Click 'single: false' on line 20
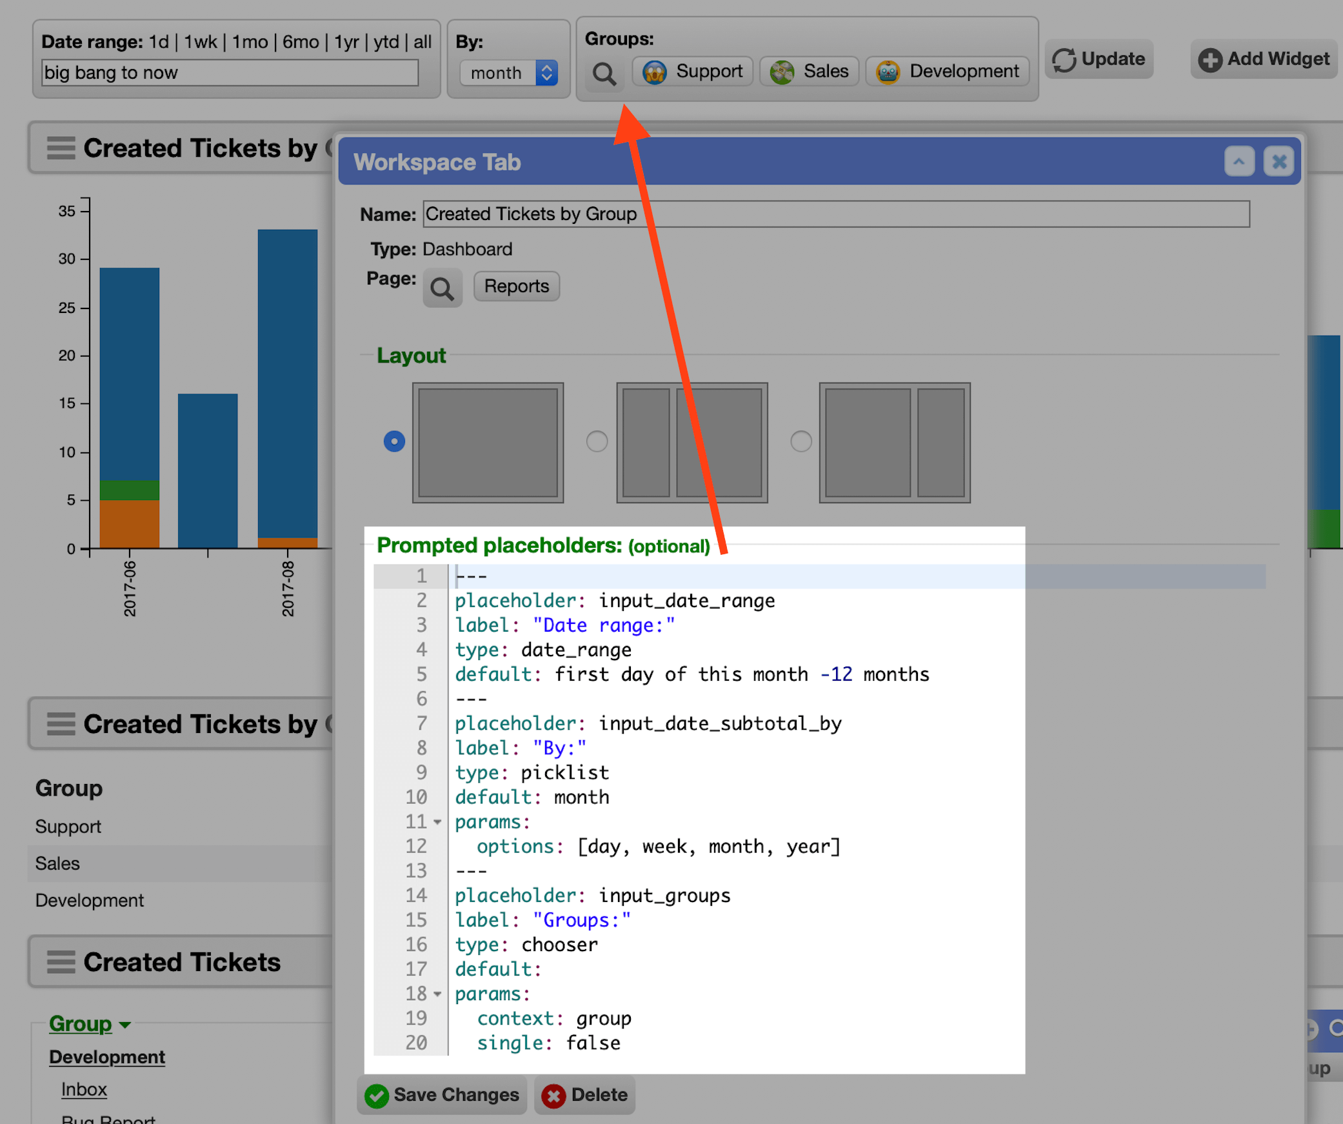 coord(548,1043)
